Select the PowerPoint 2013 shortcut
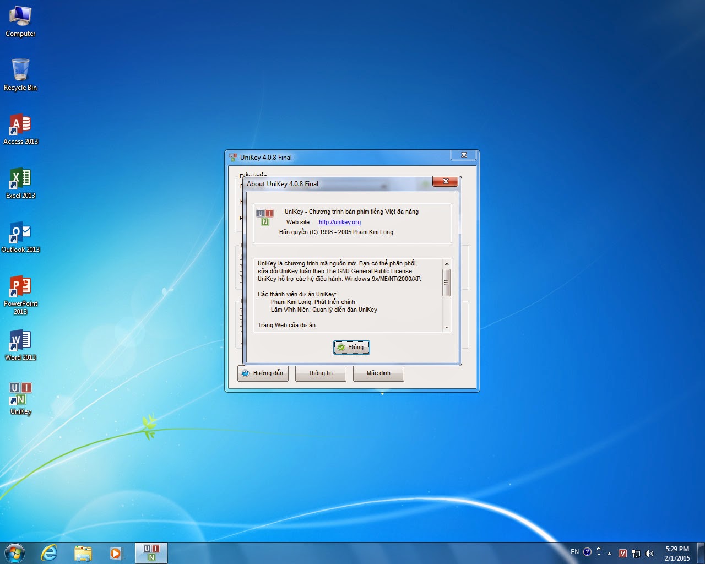 tap(20, 295)
